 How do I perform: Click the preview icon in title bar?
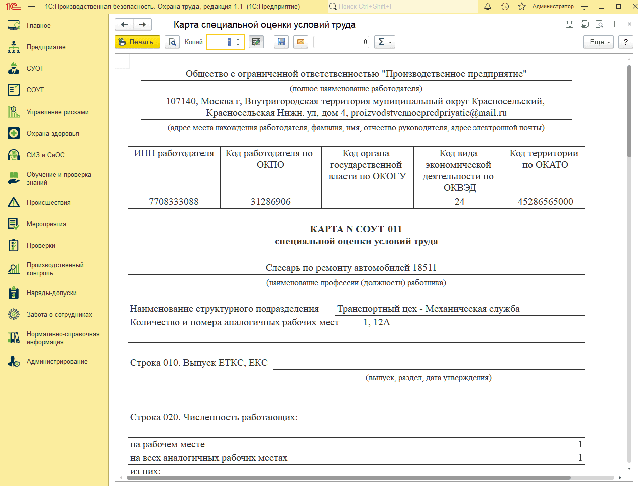[x=599, y=24]
